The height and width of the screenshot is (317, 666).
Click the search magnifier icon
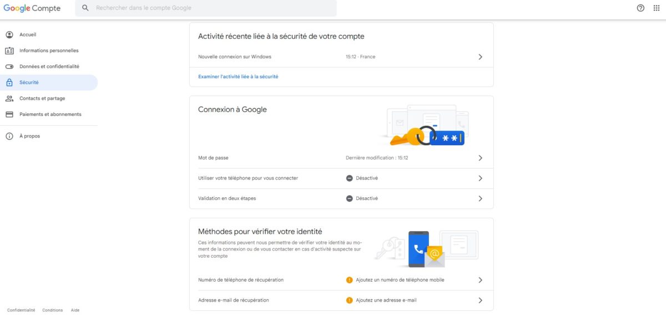(x=85, y=8)
